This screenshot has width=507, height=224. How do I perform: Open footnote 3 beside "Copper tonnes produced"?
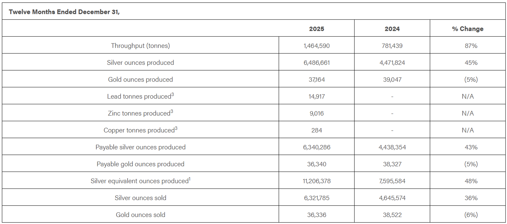pos(176,128)
